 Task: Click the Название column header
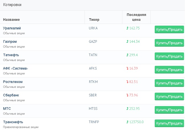pyautogui.click(x=11, y=19)
